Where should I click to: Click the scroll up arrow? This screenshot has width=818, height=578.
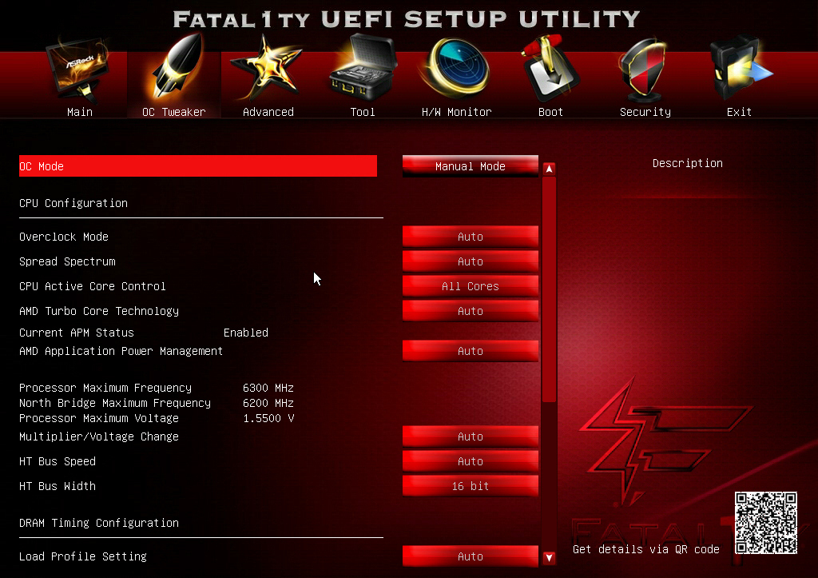click(549, 169)
